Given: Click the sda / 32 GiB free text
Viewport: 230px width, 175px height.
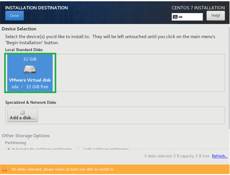Looking at the screenshot, I should [x=30, y=87].
